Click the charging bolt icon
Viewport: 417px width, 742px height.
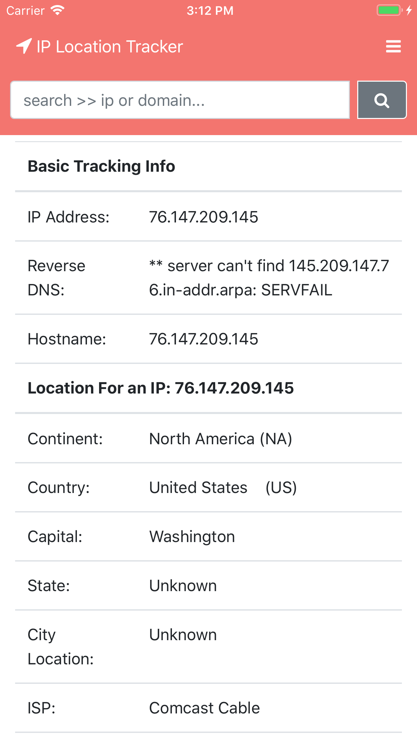[x=409, y=10]
